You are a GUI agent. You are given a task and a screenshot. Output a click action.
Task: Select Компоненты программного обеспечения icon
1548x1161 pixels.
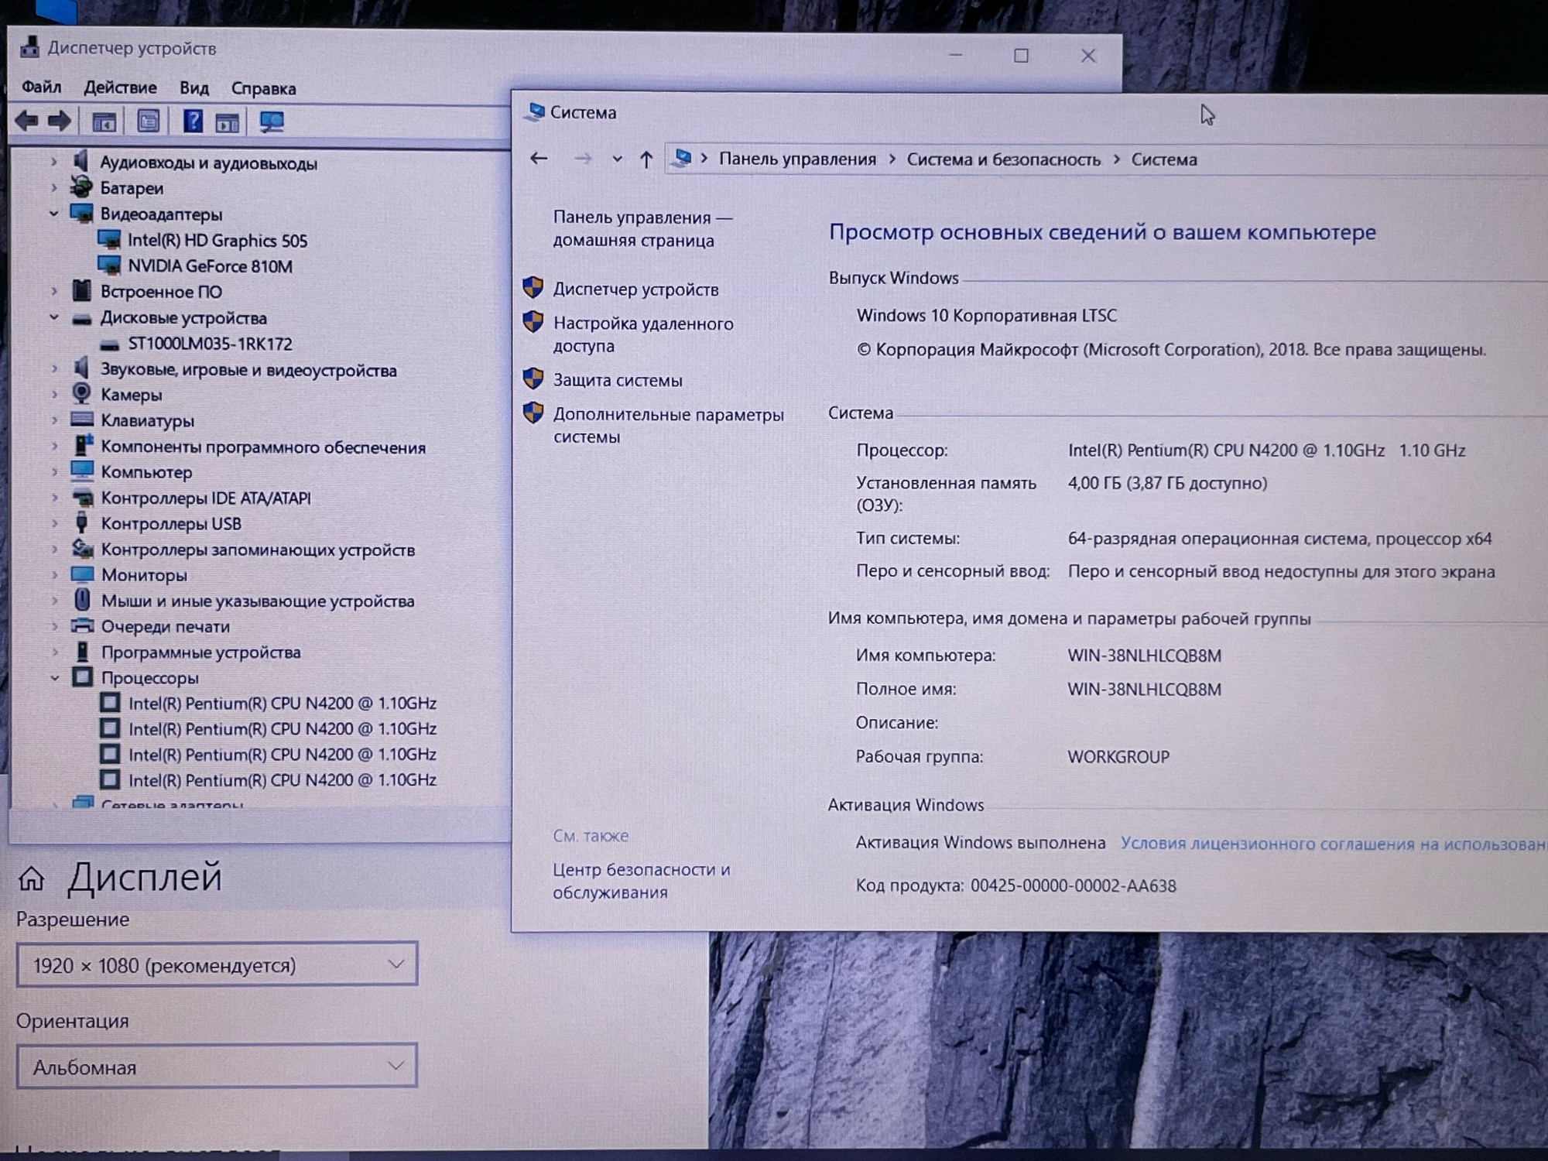[x=83, y=446]
